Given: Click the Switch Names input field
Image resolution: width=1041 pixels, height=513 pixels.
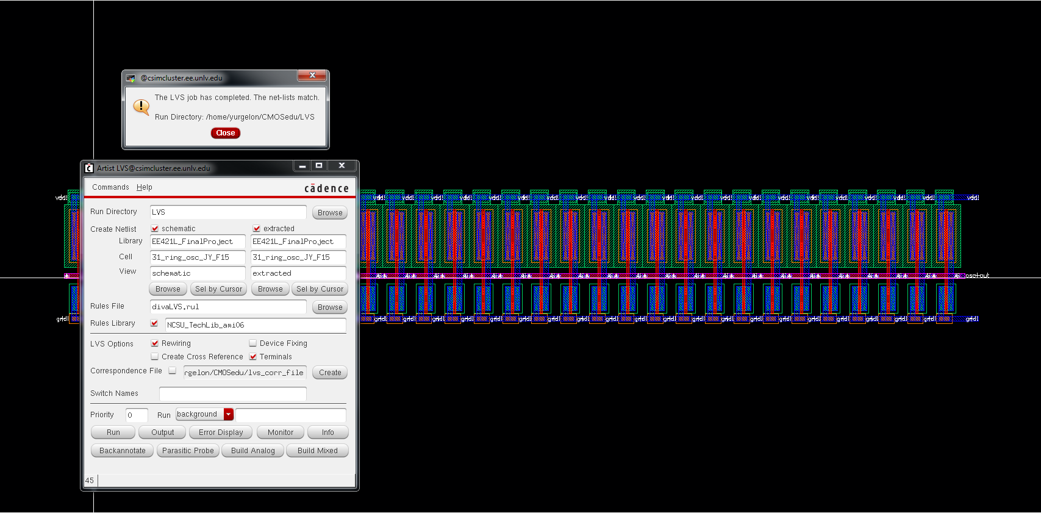Looking at the screenshot, I should point(232,394).
